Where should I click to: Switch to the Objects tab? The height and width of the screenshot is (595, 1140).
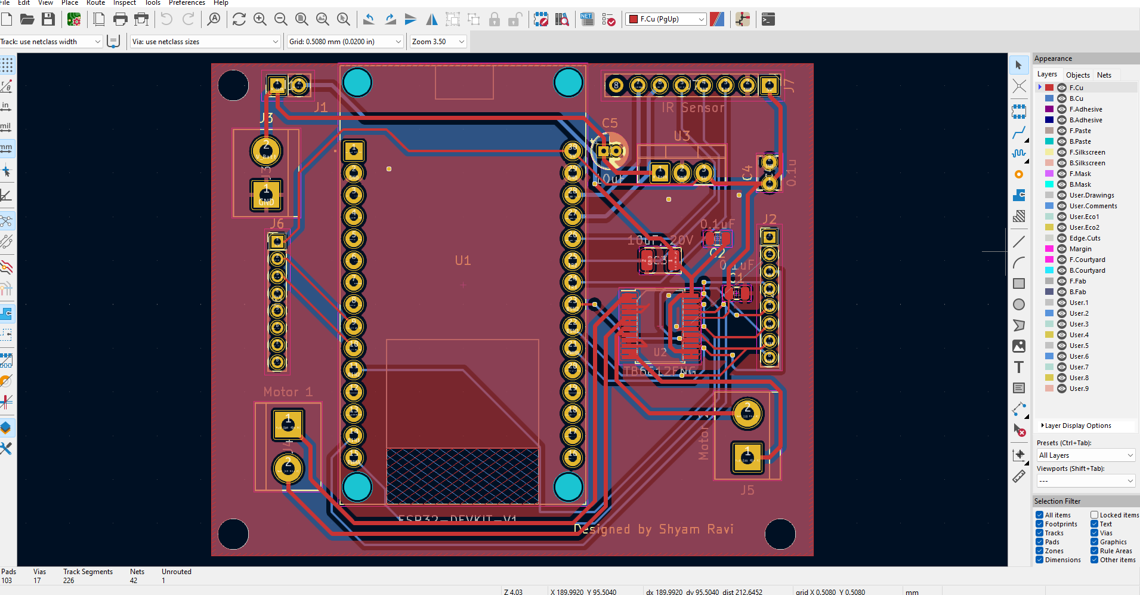pos(1077,74)
